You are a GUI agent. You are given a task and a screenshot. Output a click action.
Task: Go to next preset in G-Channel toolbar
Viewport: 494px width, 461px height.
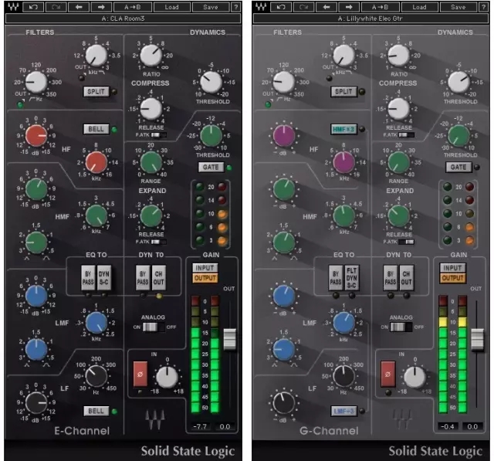click(x=349, y=7)
